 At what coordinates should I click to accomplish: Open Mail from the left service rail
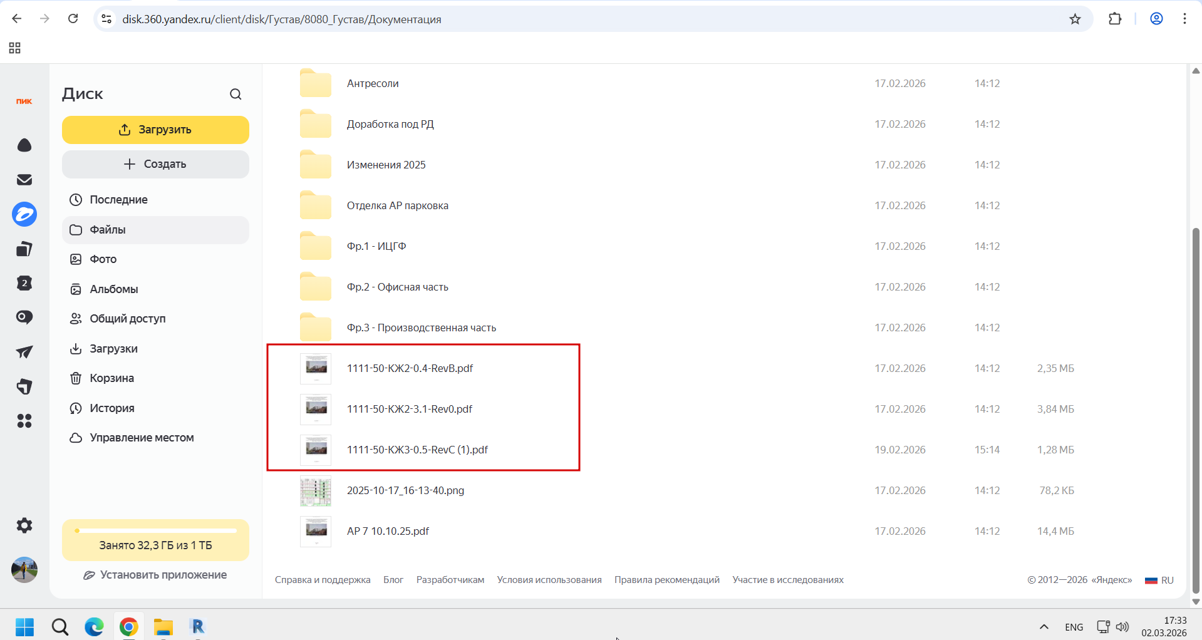pos(24,180)
